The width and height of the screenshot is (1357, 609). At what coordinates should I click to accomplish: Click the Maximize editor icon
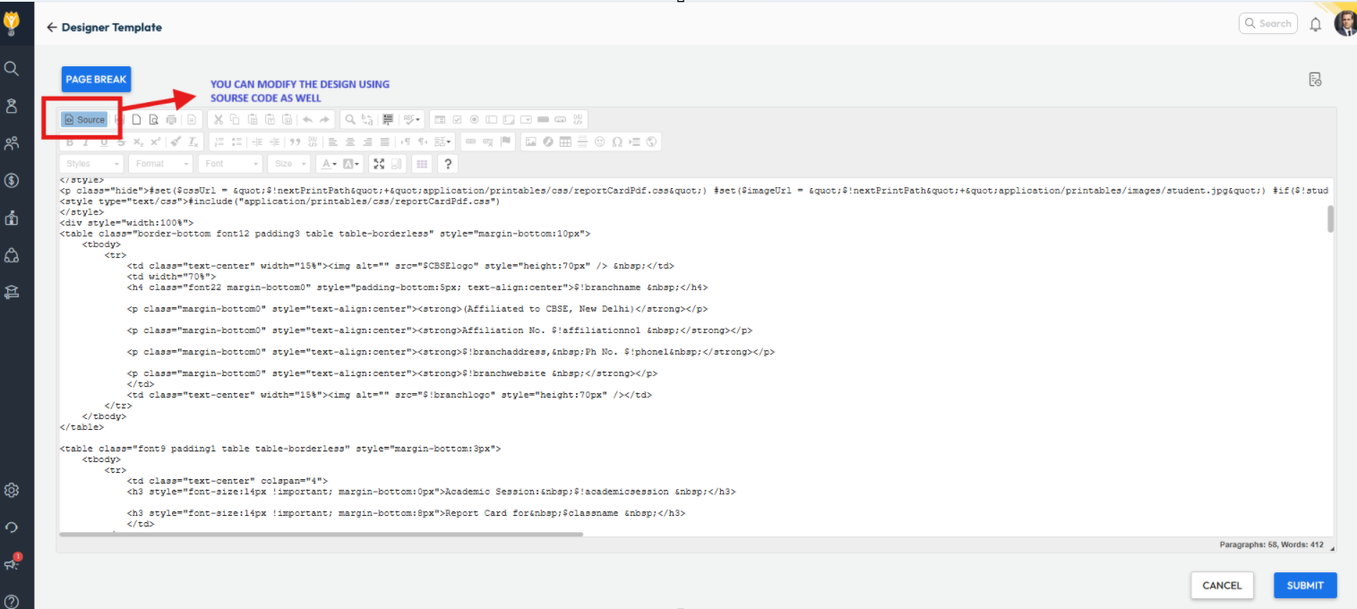379,164
